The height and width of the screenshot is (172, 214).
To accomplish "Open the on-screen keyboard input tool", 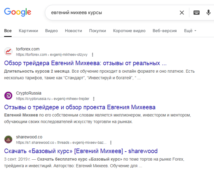I will [x=196, y=13].
